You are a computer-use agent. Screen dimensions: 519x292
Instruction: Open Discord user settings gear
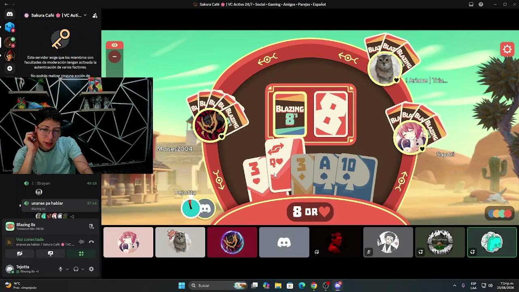pyautogui.click(x=91, y=269)
